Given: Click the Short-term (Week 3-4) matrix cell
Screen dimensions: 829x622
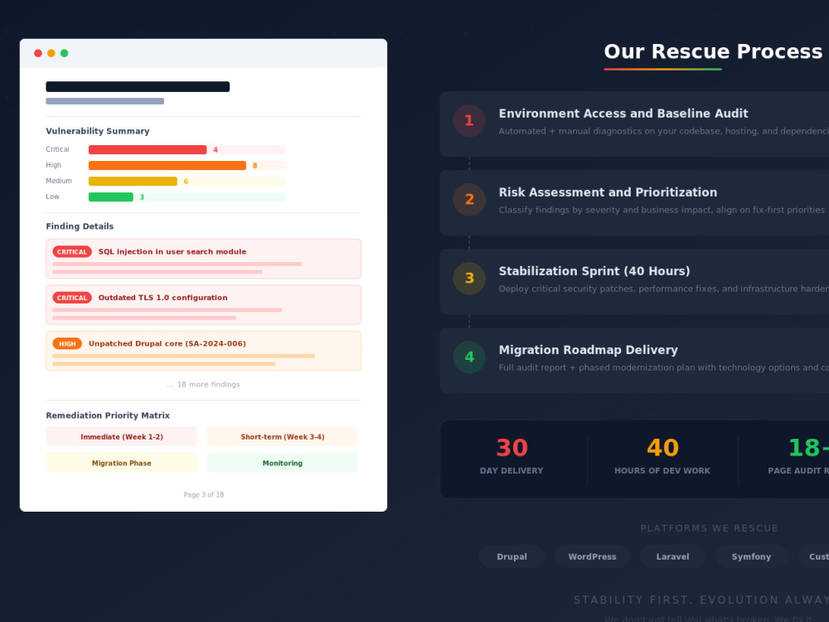Looking at the screenshot, I should coord(283,437).
